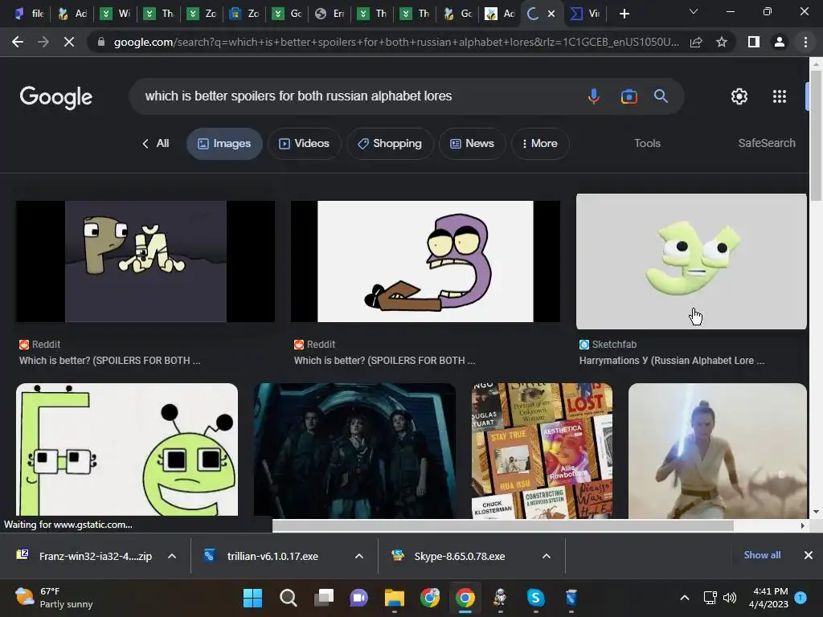823x617 pixels.
Task: Switch to Videos results
Action: coord(305,144)
